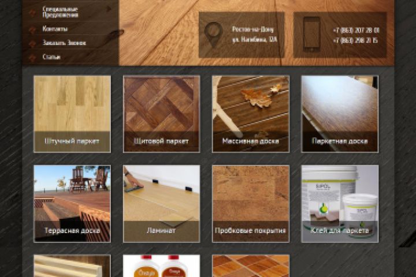The height and width of the screenshot is (277, 416).
Task: Go to the Статьи menu item
Action: (51, 57)
